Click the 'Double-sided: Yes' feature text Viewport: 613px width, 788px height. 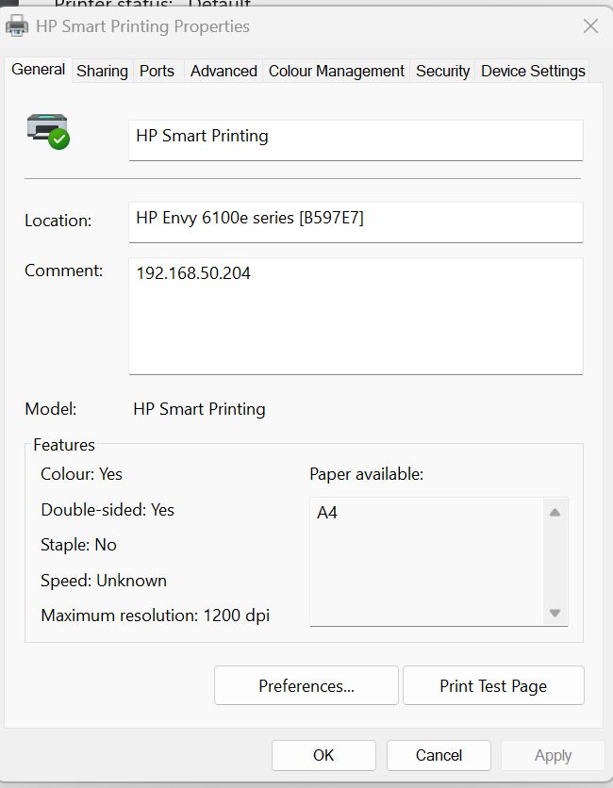[x=108, y=510]
